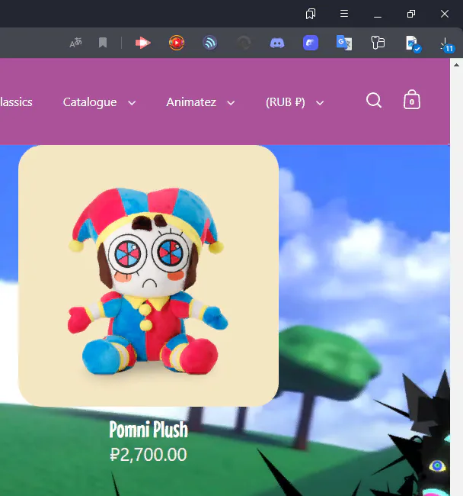Open the blue wireless signal extension
Image resolution: width=463 pixels, height=496 pixels.
point(210,43)
